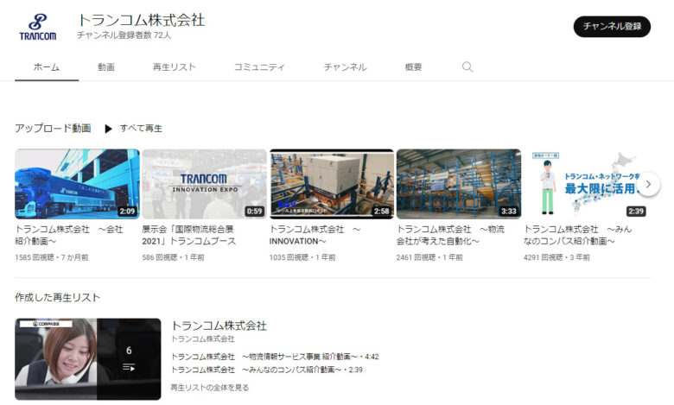Open the INNOVATION video thumbnail, 2:58
Viewport: 674px width, 405px height.
[x=332, y=184]
